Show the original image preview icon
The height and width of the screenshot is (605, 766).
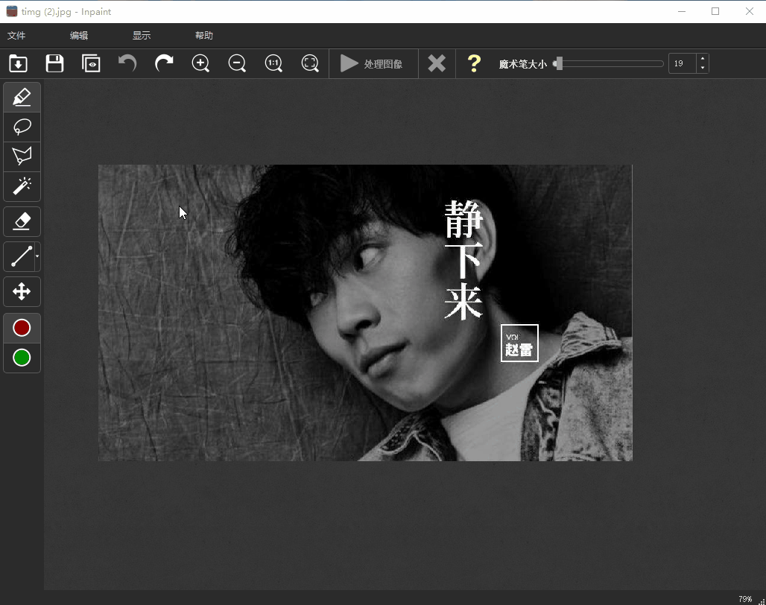pos(91,63)
